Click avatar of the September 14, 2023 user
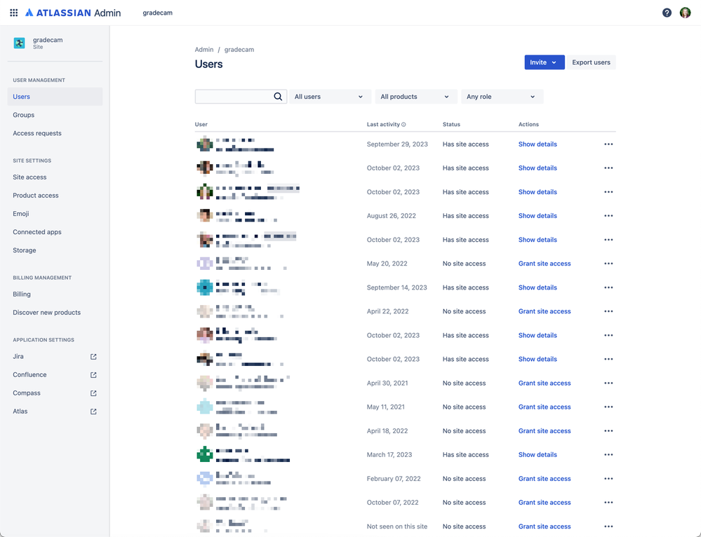This screenshot has width=701, height=537. [205, 287]
